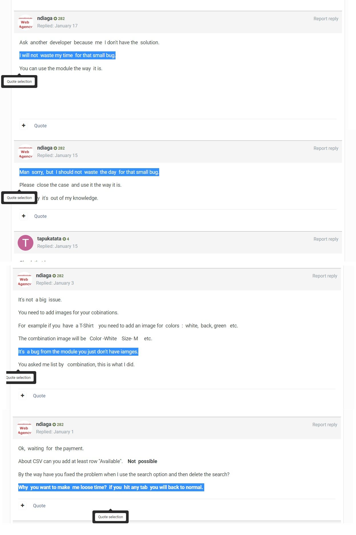Screen dimensions: 356x535
Task: Click Quote selection under 'waste my time' text
Action: [x=19, y=82]
